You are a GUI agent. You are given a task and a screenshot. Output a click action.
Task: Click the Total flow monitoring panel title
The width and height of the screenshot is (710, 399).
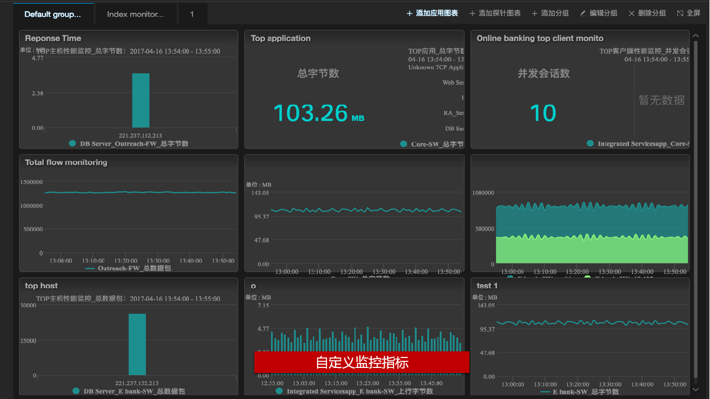point(66,162)
